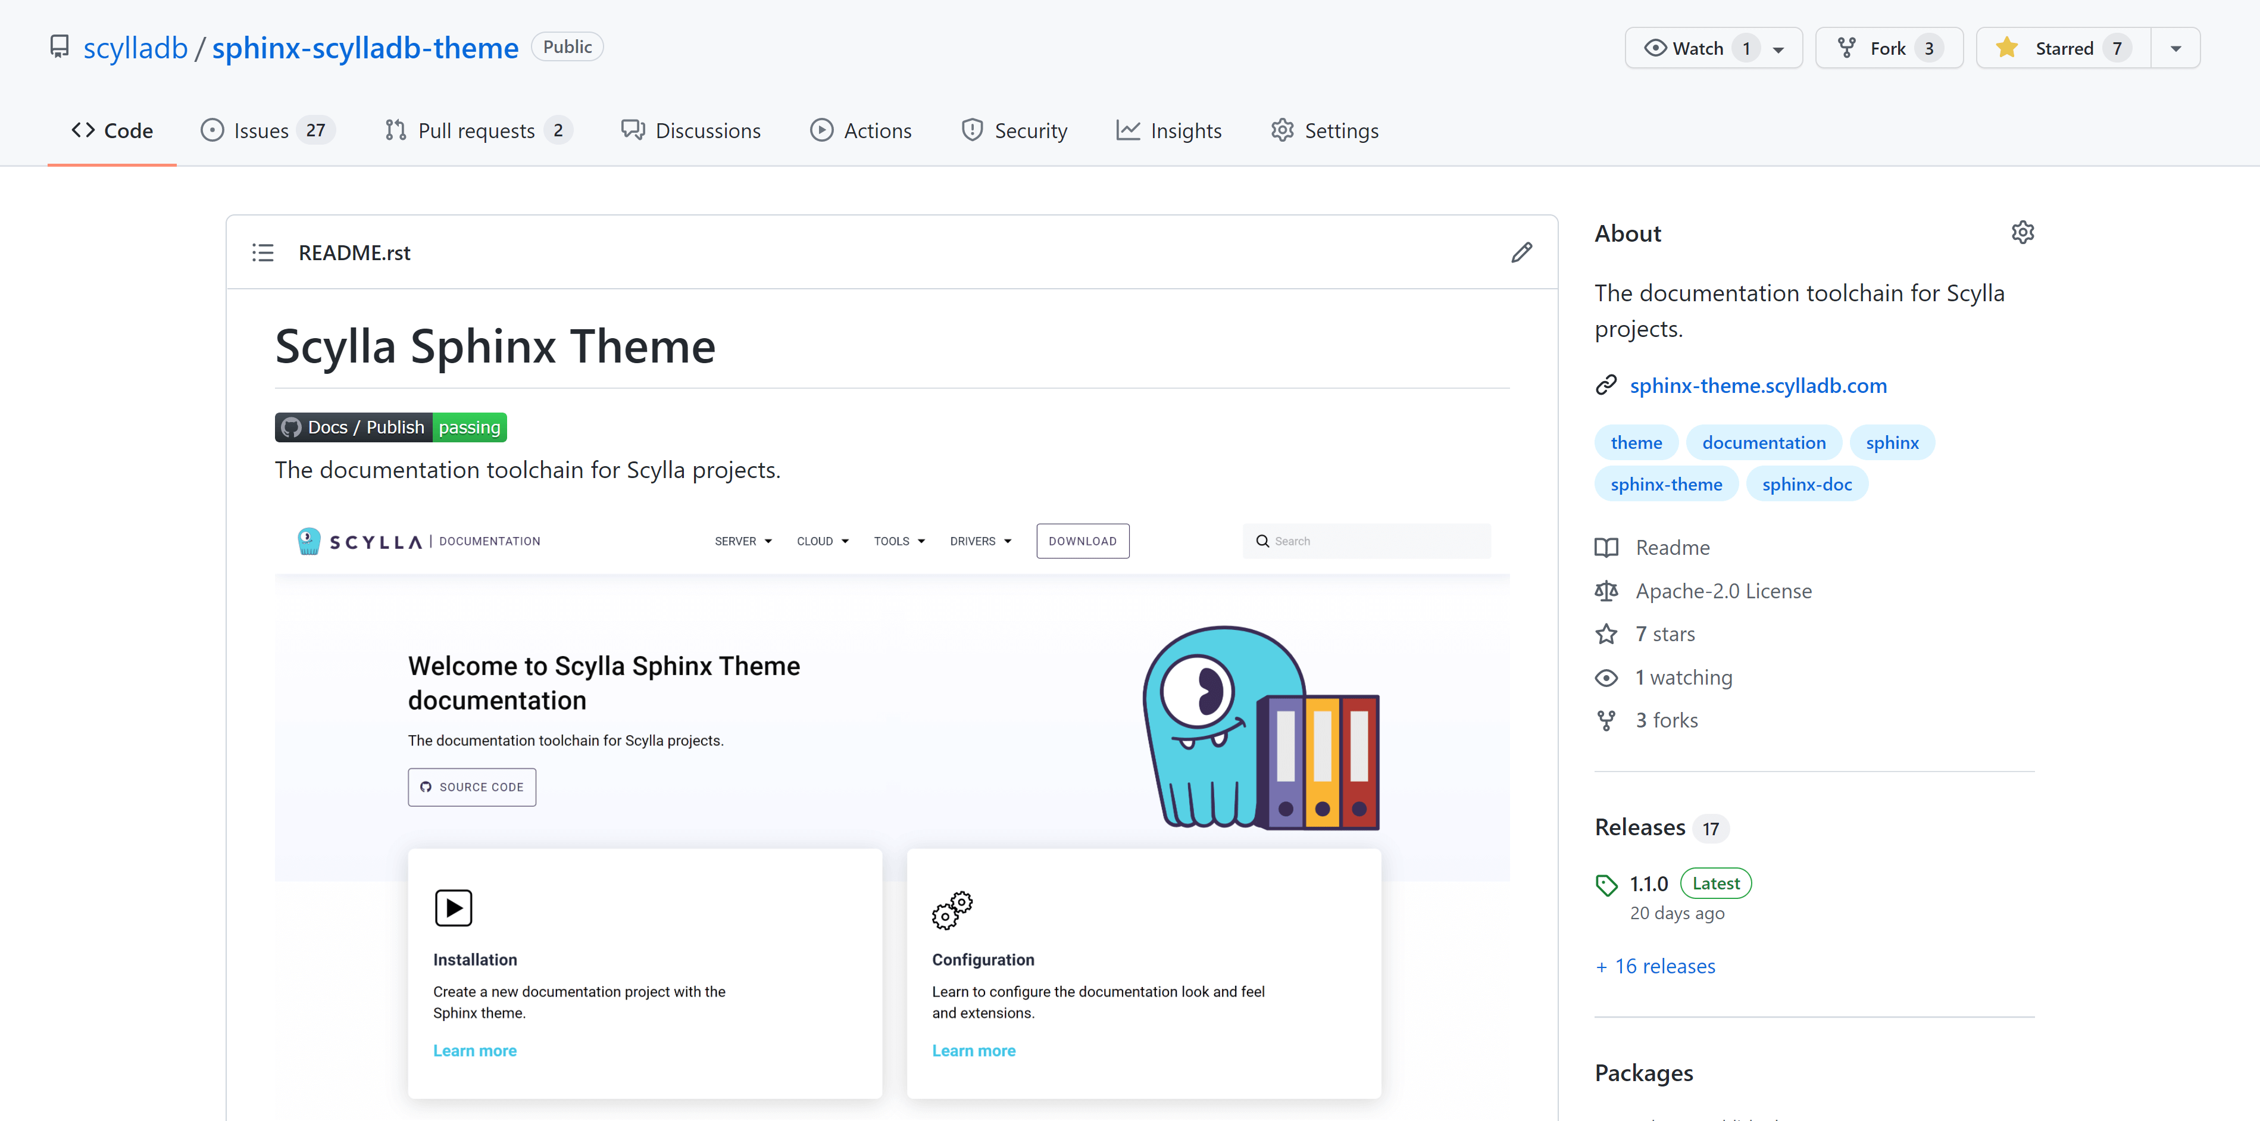Open the About settings gear icon
This screenshot has width=2260, height=1121.
[x=2023, y=233]
